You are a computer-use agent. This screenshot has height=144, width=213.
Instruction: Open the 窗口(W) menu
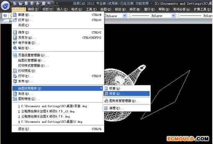(x=149, y=9)
